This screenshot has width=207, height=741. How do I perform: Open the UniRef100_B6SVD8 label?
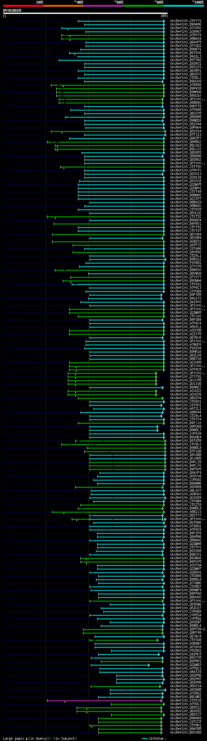(186, 732)
